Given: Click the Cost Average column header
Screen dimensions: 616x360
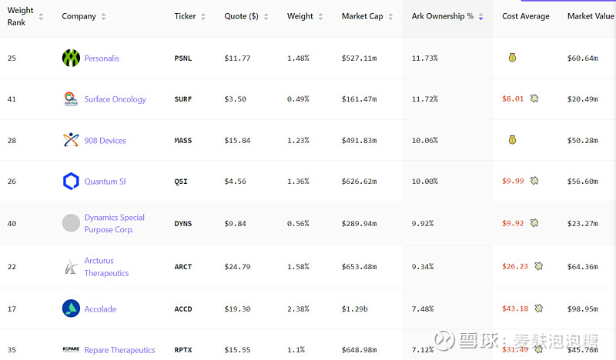Looking at the screenshot, I should [526, 16].
